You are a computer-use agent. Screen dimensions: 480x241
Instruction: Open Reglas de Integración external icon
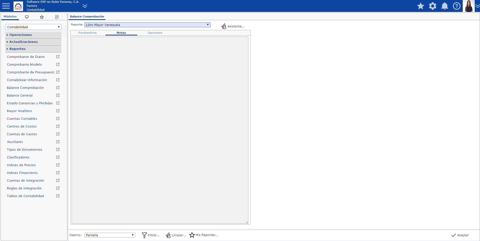[x=58, y=188]
